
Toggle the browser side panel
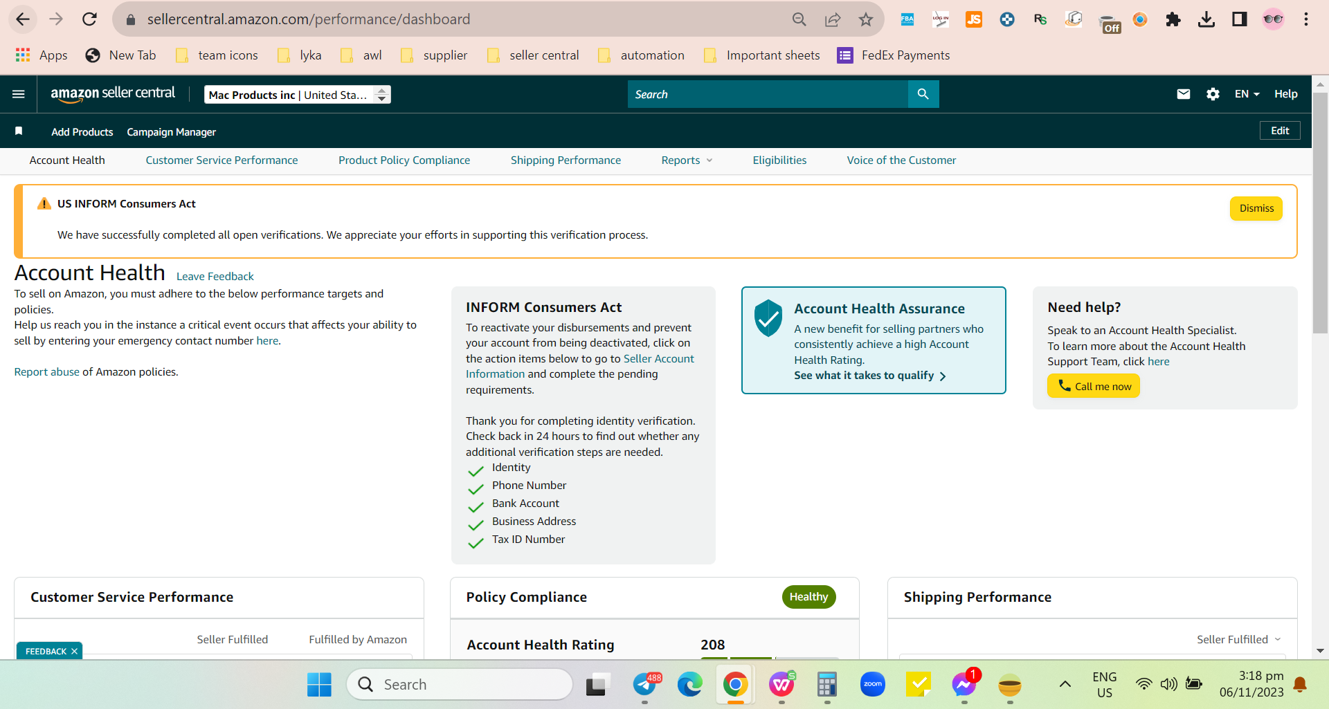pyautogui.click(x=1240, y=19)
